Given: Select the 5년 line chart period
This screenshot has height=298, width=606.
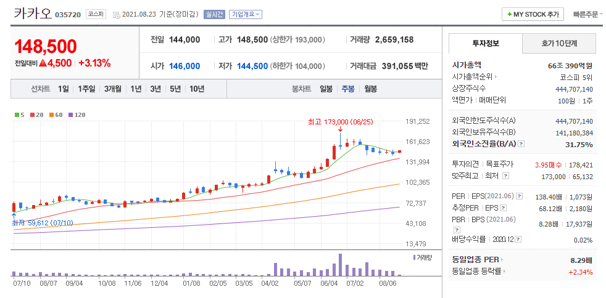Looking at the screenshot, I should (175, 89).
